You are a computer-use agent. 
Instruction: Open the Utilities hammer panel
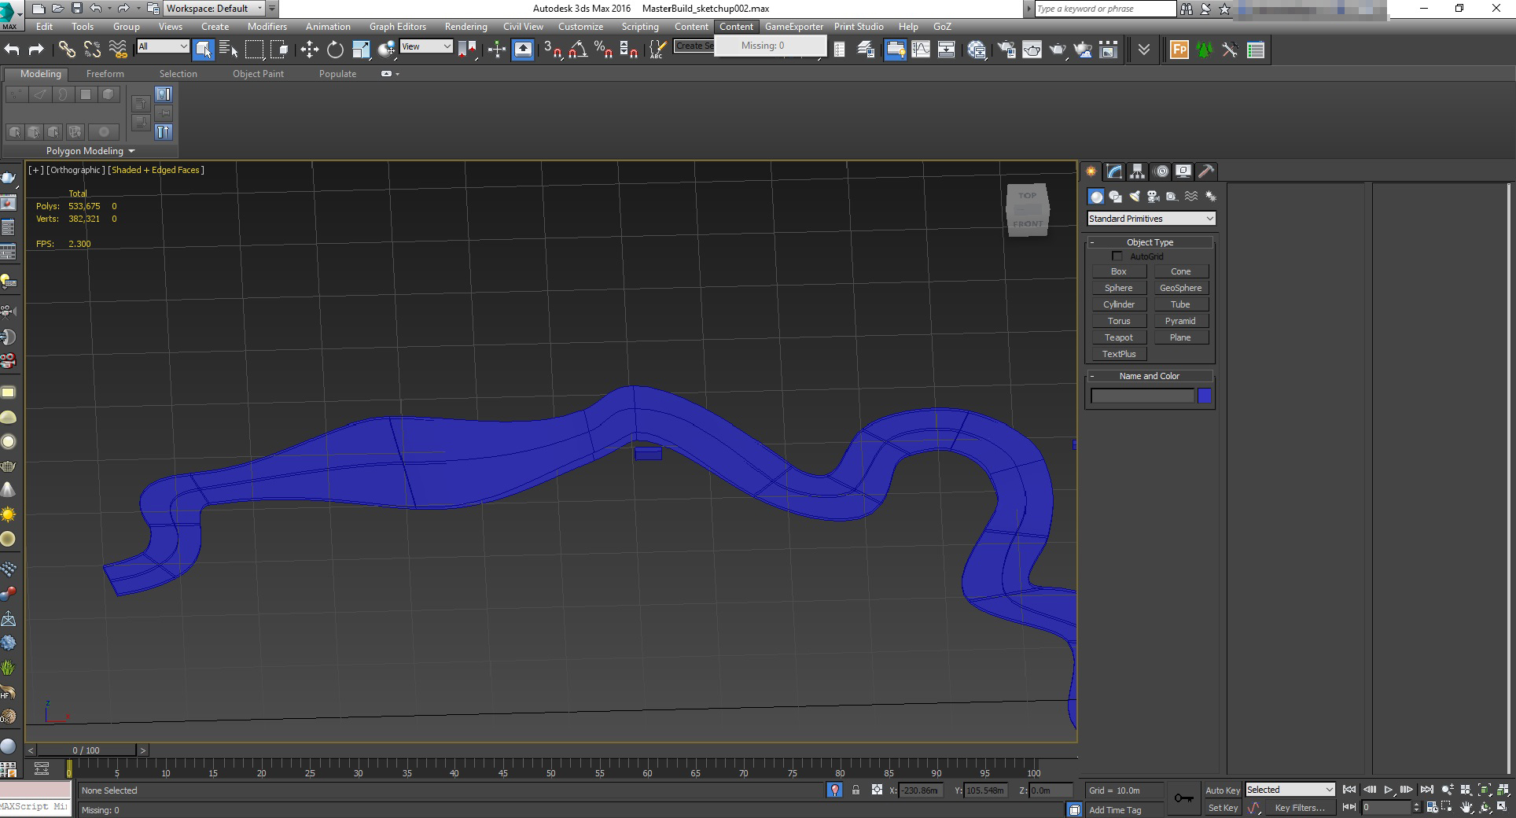pyautogui.click(x=1206, y=171)
